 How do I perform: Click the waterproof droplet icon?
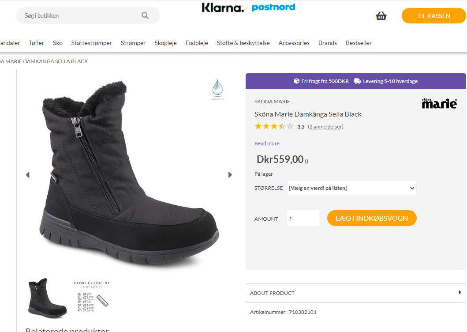217,88
